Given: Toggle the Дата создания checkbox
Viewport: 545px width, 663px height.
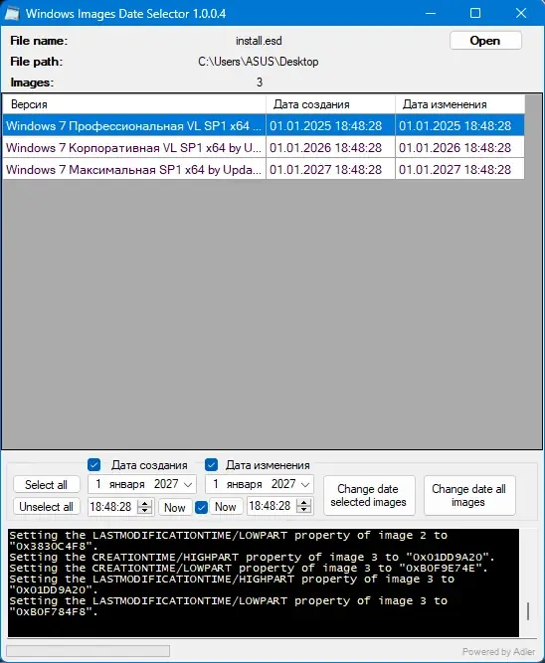Looking at the screenshot, I should [x=93, y=464].
